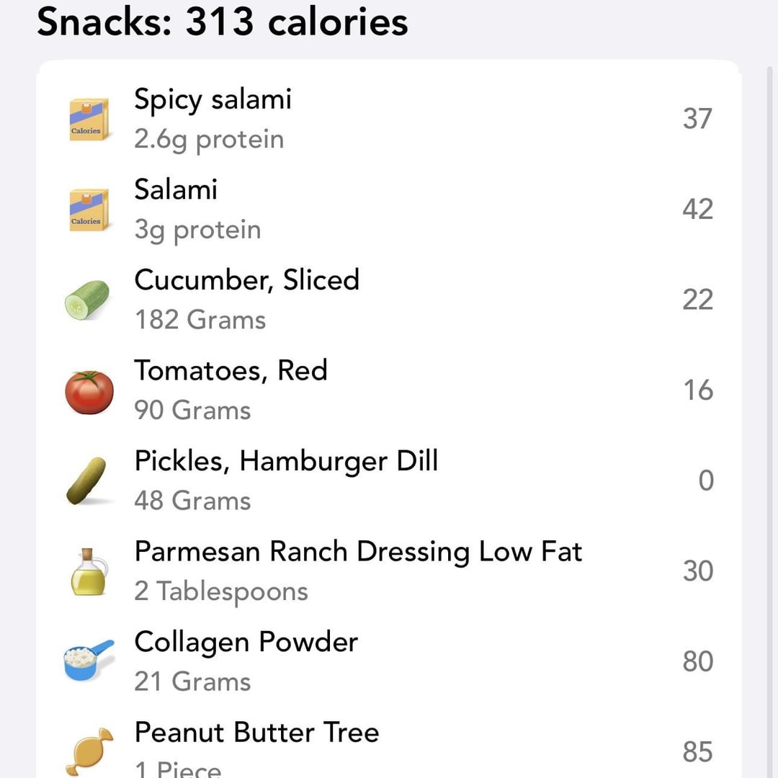Click the Salami calories box icon

click(86, 207)
